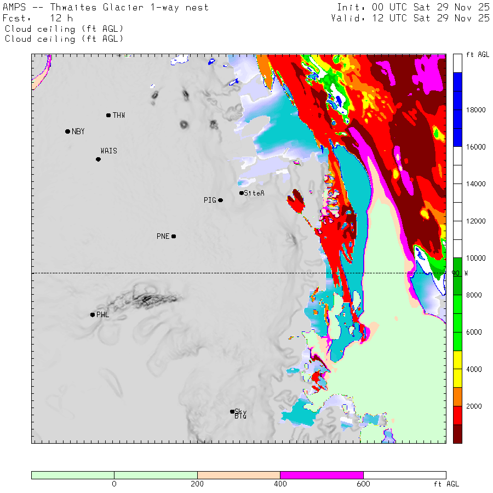Click the peach segment in bottom color bar
The width and height of the screenshot is (493, 493).
tap(238, 475)
